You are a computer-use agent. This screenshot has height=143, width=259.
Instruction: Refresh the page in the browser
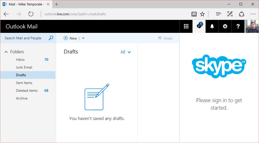[31, 14]
